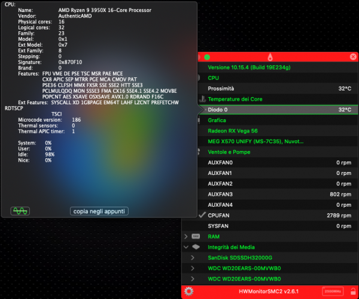Image resolution: width=359 pixels, height=299 pixels.
Task: Click Temperature dei Core header
Action: click(x=235, y=99)
